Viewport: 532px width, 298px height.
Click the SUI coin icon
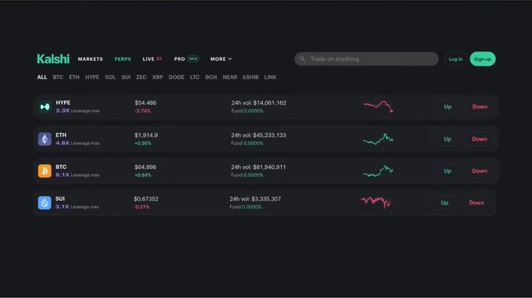click(x=45, y=203)
